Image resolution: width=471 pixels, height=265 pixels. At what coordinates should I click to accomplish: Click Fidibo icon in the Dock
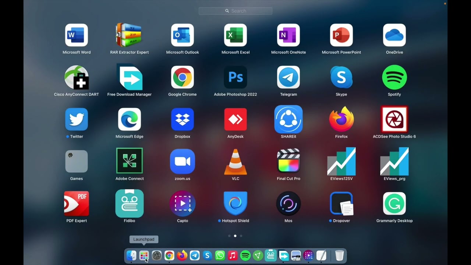[x=271, y=255]
